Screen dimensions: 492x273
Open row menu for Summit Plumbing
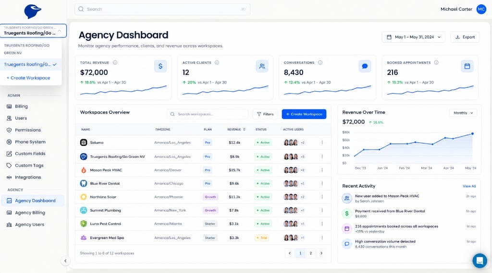322,210
